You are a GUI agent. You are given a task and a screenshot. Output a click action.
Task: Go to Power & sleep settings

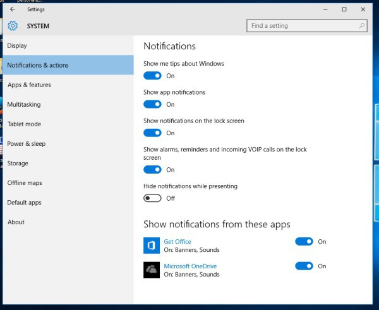[27, 143]
